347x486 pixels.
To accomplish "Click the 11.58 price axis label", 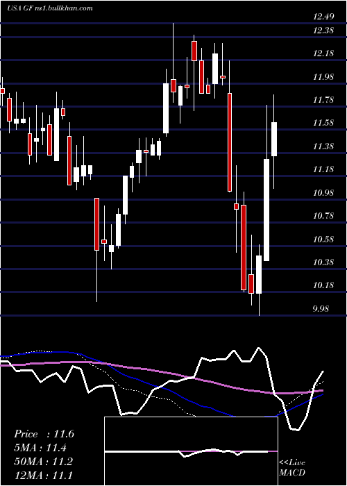I will pyautogui.click(x=323, y=123).
